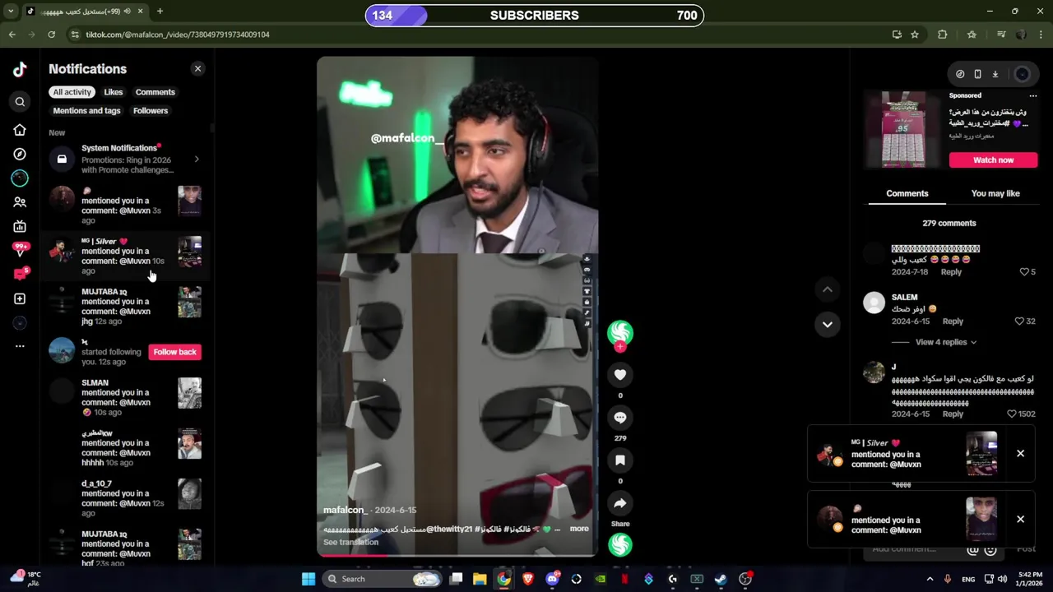Open Chrome extensions puzzle icon

(943, 35)
